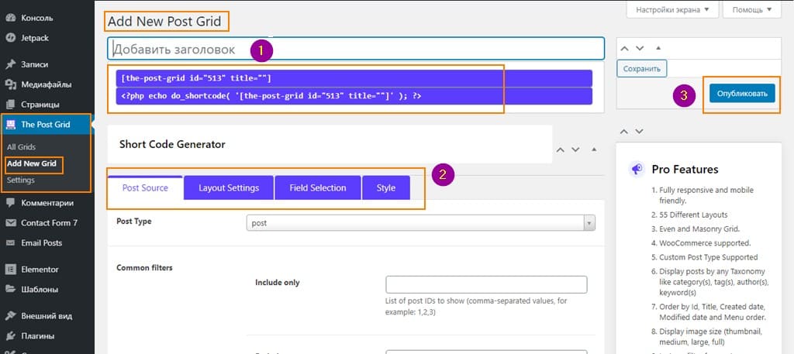The width and height of the screenshot is (794, 354).
Task: Click the Include only input field
Action: tap(486, 285)
